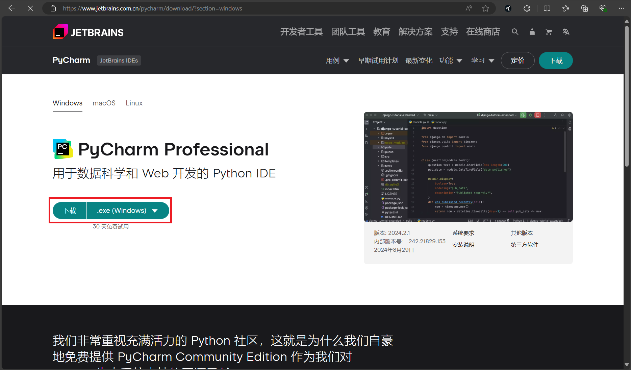Screen dimensions: 631x370
Task: Click the 定价 button
Action: click(x=518, y=60)
